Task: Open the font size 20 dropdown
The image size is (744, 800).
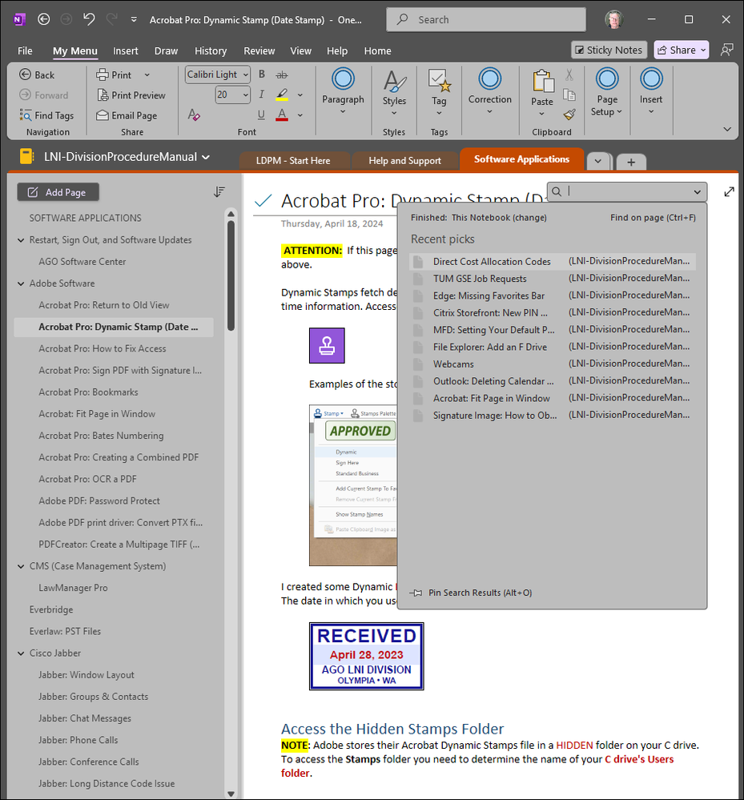Action: coord(245,95)
